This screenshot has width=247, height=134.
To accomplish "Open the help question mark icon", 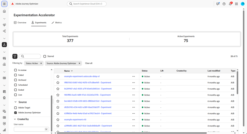I will (x=224, y=4).
